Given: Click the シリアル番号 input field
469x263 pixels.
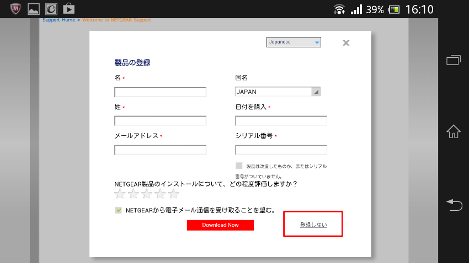Looking at the screenshot, I should click(281, 150).
